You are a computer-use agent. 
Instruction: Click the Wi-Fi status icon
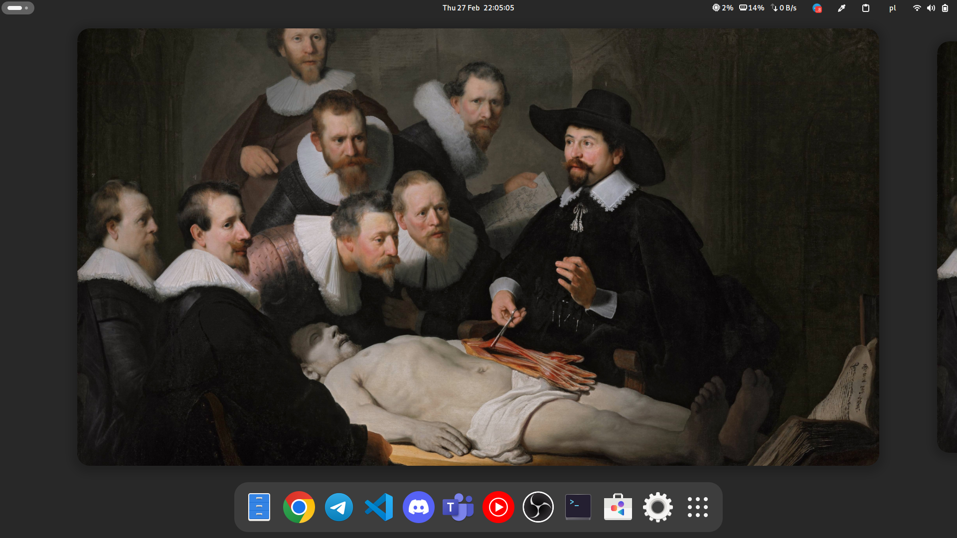[x=917, y=8]
